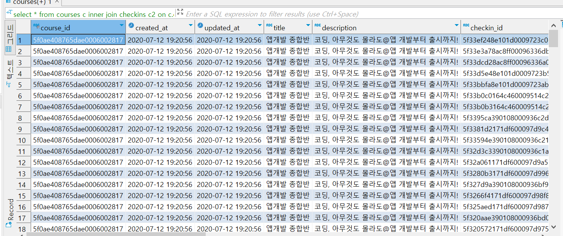Click the select * from courses query text
Image resolution: width=563 pixels, height=236 pixels.
tap(93, 14)
